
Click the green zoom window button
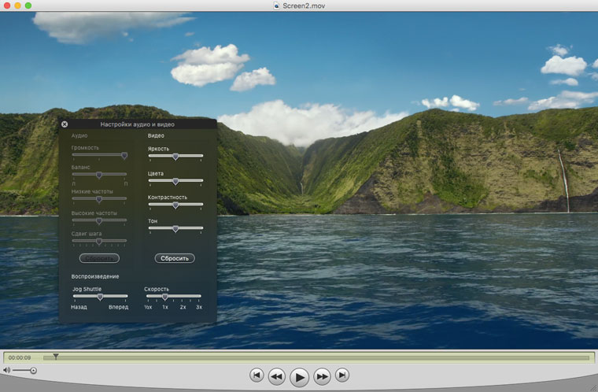pos(28,6)
